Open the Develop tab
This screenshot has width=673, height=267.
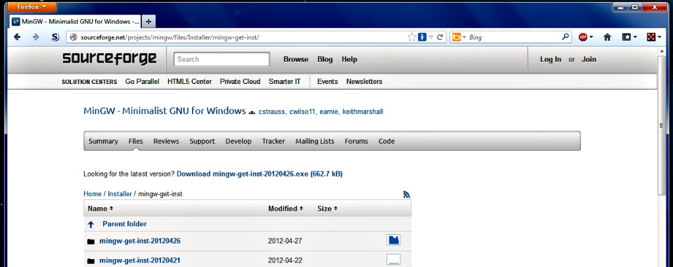tap(238, 141)
